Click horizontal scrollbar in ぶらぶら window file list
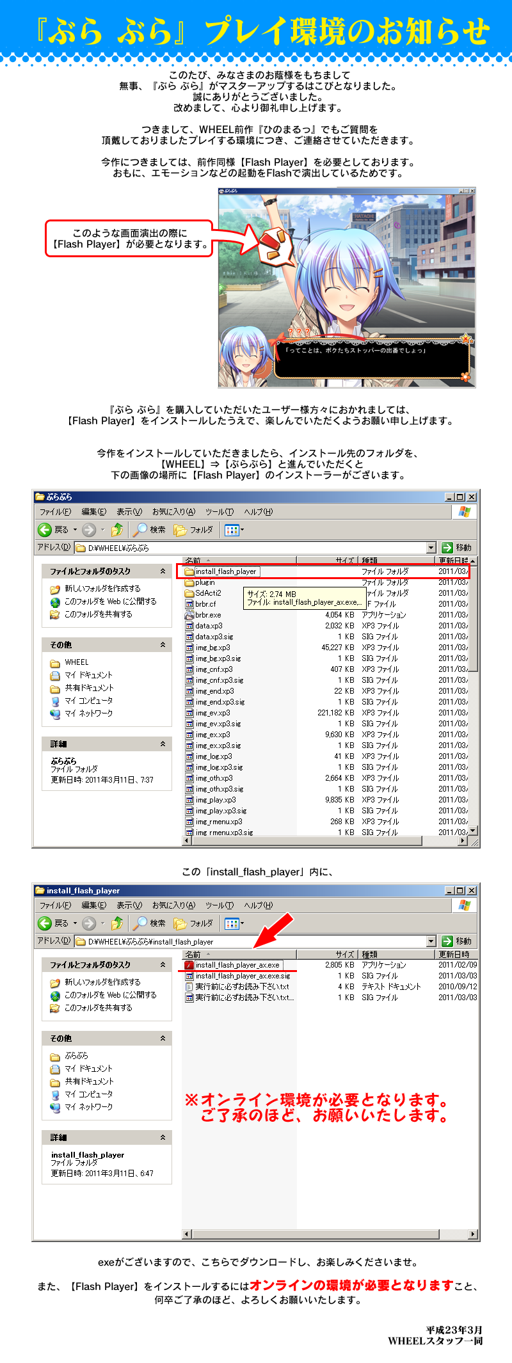 tap(325, 841)
